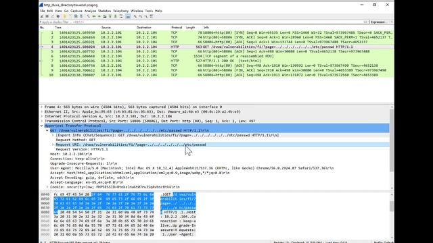The image size is (433, 243).
Task: Stop the running capture
Action: click(47, 16)
